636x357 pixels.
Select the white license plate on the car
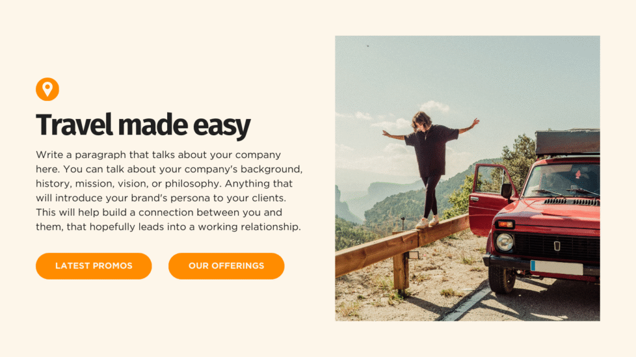click(x=556, y=268)
